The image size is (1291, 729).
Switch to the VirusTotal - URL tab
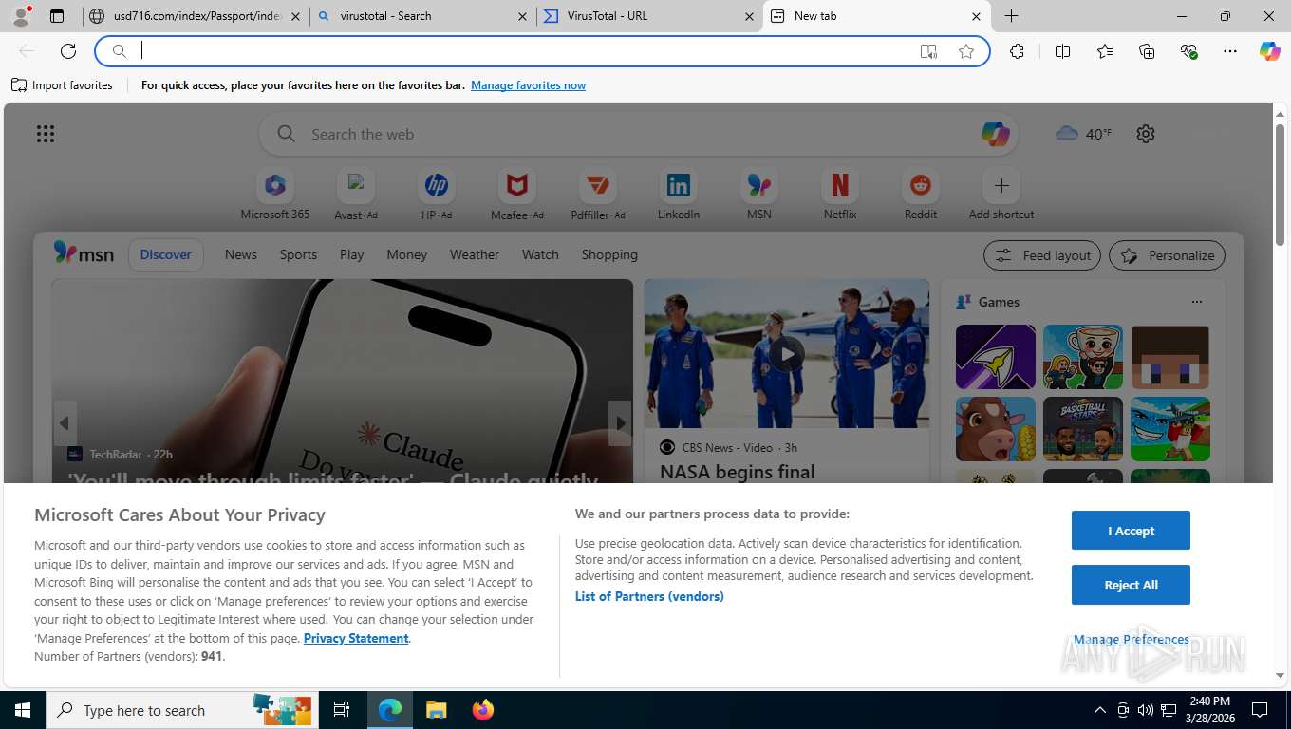[x=649, y=16]
